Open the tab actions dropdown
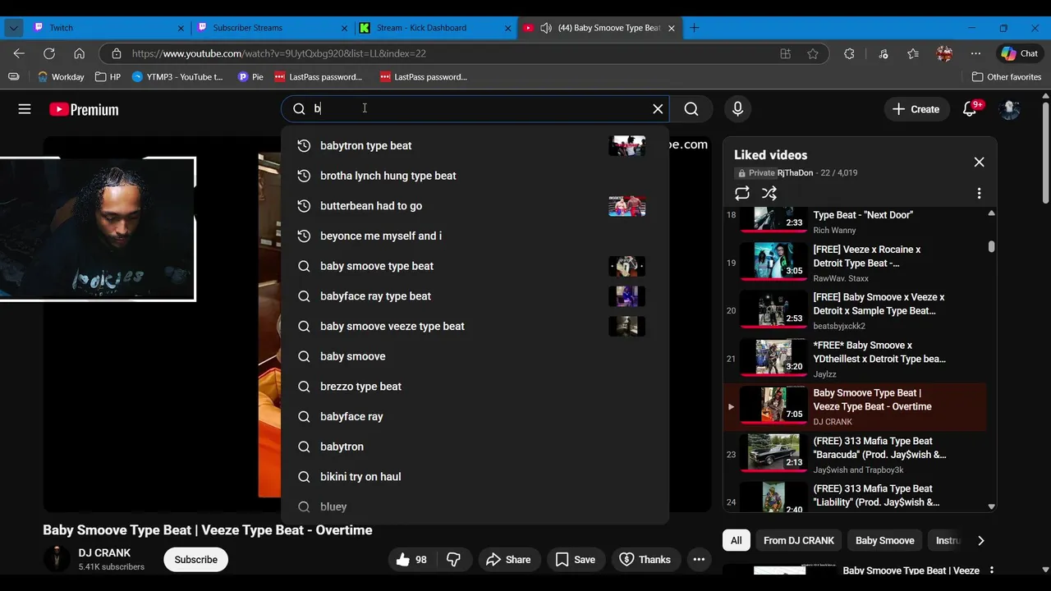The height and width of the screenshot is (591, 1051). (13, 28)
